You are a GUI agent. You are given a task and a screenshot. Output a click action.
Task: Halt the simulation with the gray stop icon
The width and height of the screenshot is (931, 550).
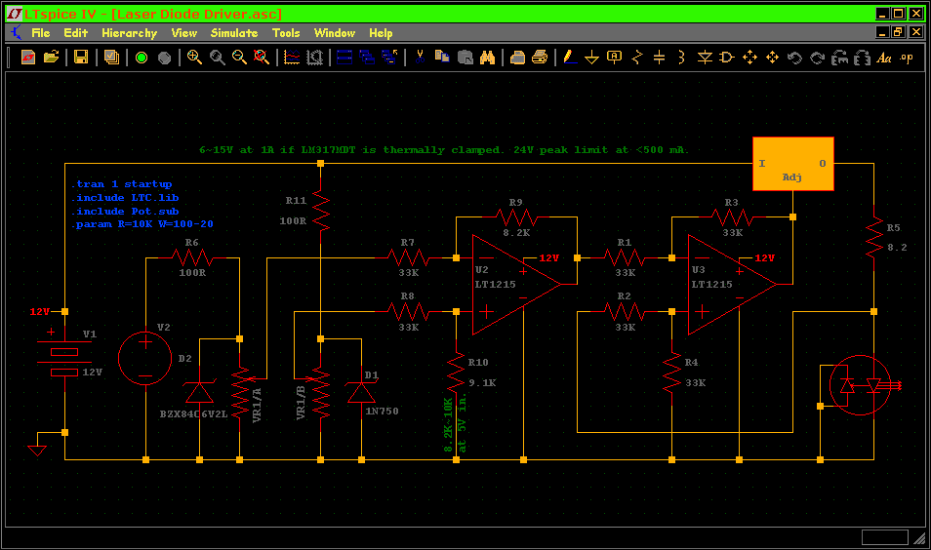(x=165, y=58)
